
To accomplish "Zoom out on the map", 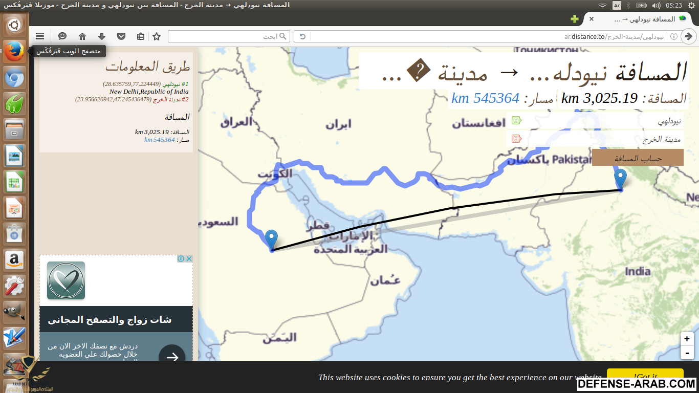I will click(x=687, y=353).
